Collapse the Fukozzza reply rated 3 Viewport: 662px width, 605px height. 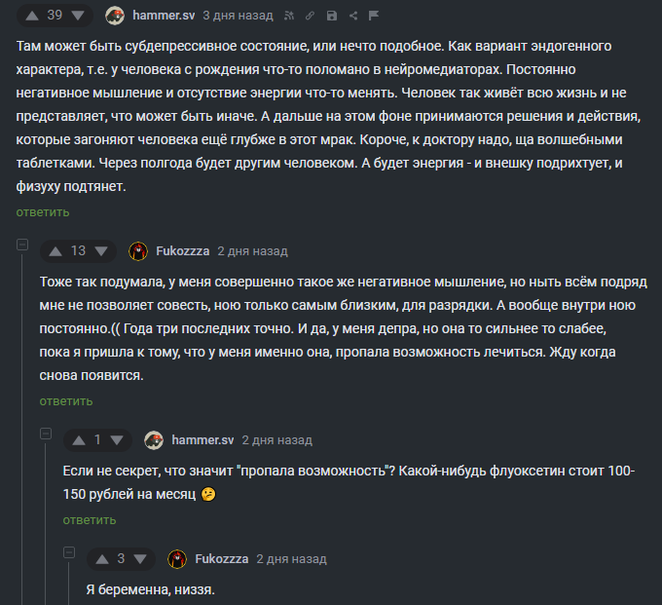(68, 553)
